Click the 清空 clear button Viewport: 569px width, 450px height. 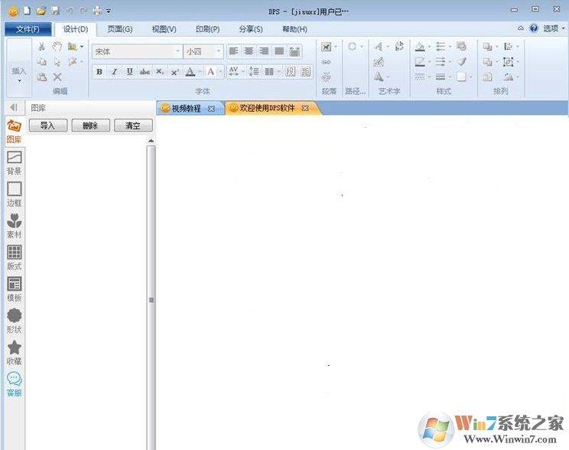[x=133, y=126]
